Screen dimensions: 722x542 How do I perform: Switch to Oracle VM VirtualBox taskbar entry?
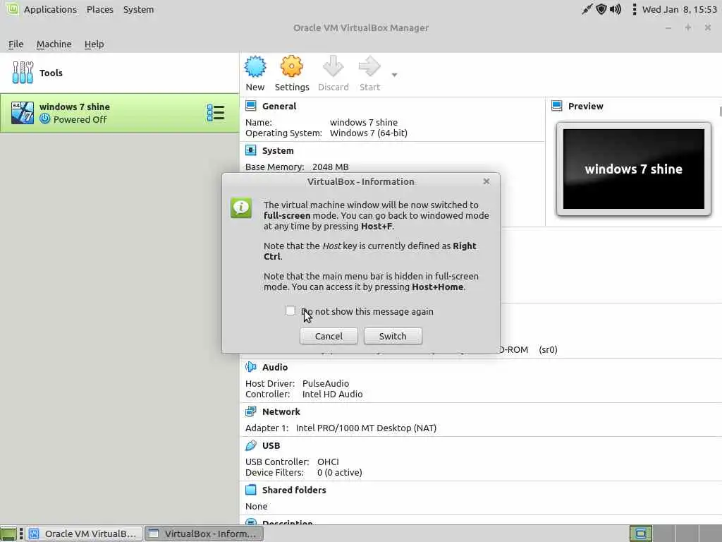84,534
